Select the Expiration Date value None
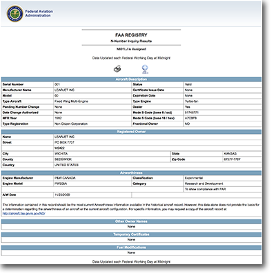276x278 pixels. [188, 96]
